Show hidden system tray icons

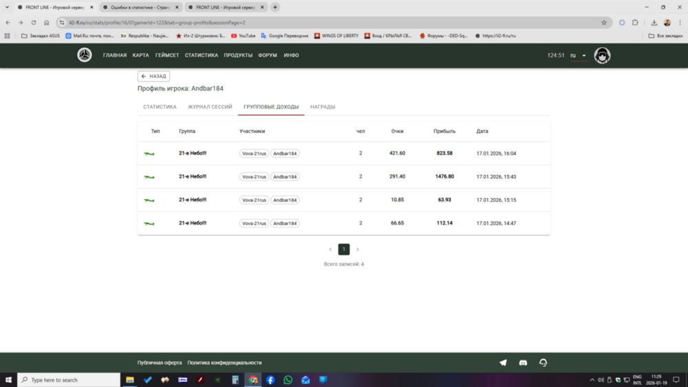[x=592, y=379]
